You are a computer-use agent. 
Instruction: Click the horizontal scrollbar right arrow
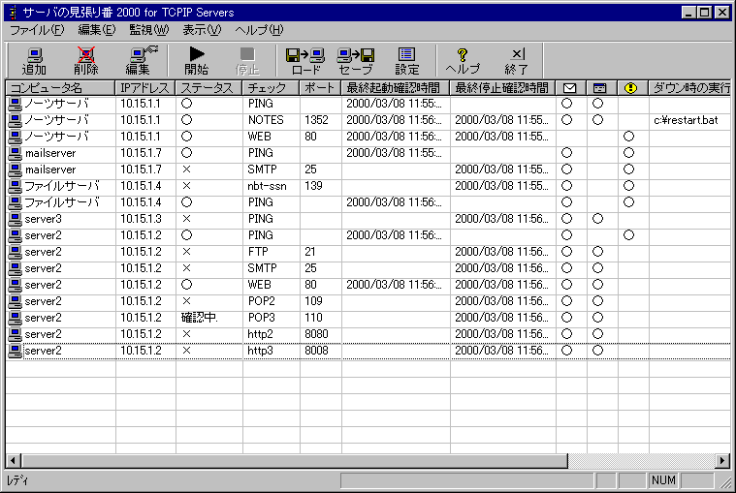click(722, 460)
